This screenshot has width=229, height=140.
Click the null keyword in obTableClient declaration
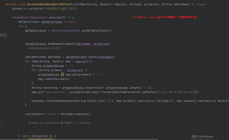[71, 22]
